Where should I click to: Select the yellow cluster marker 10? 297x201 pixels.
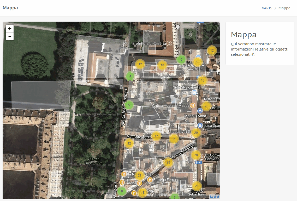tap(162, 65)
